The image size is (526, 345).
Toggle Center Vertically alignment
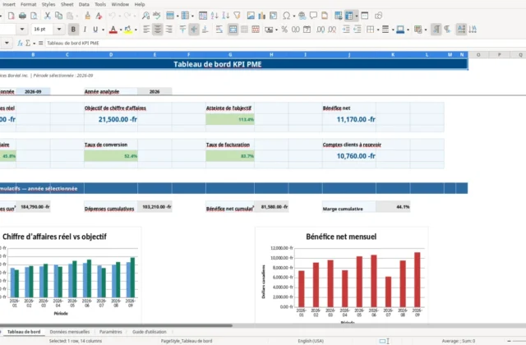pos(194,30)
